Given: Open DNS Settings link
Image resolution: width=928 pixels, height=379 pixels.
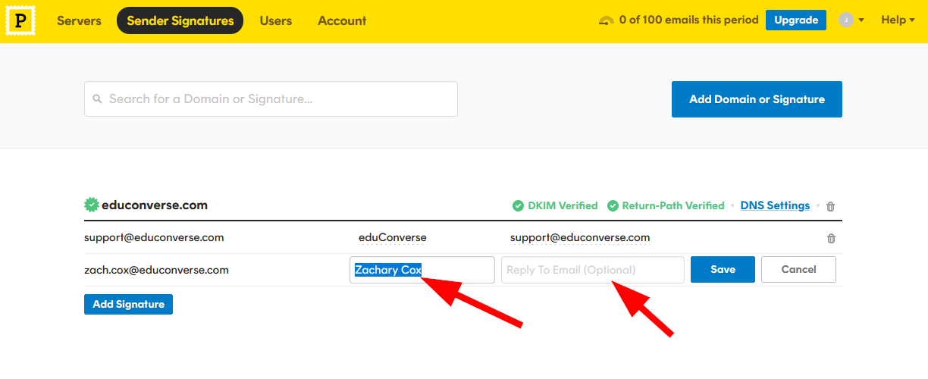Looking at the screenshot, I should (775, 205).
